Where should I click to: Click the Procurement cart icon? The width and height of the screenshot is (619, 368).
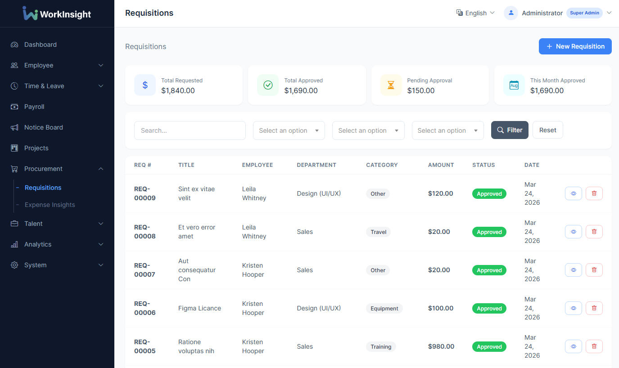pos(15,169)
